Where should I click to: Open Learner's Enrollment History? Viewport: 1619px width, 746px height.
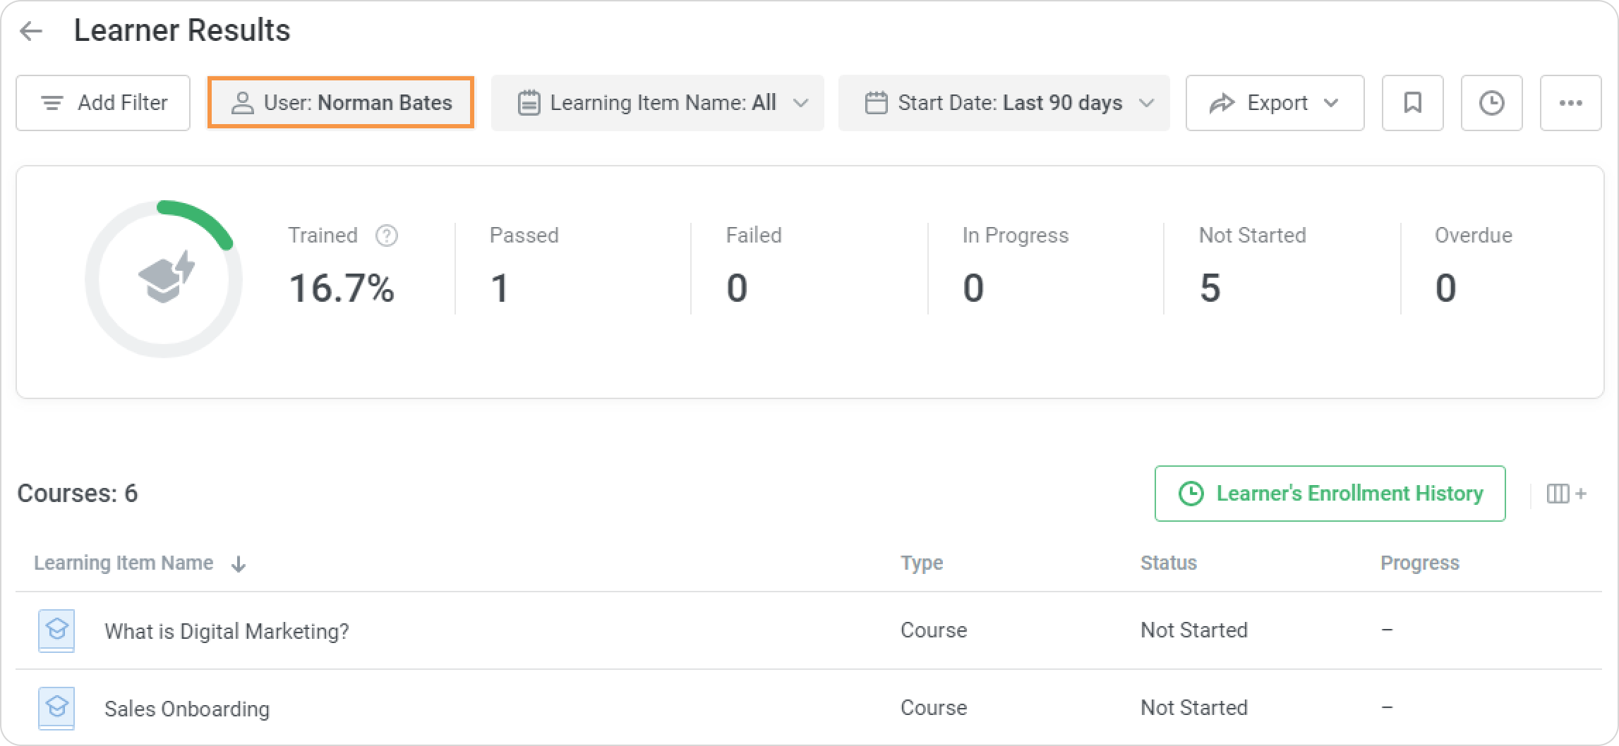1330,494
